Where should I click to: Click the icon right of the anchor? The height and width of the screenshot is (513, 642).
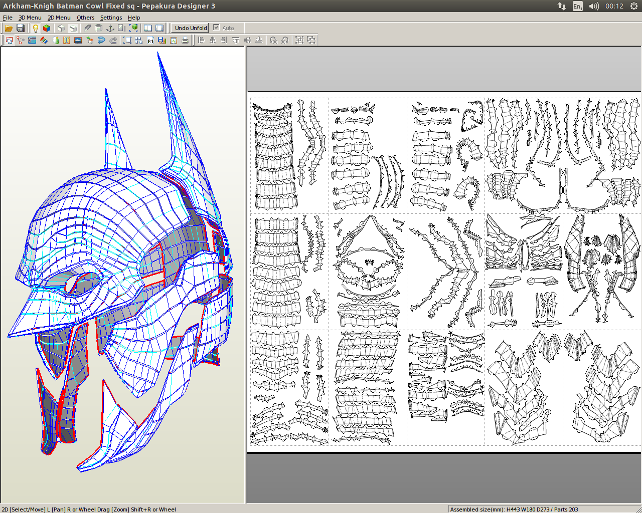(x=122, y=28)
